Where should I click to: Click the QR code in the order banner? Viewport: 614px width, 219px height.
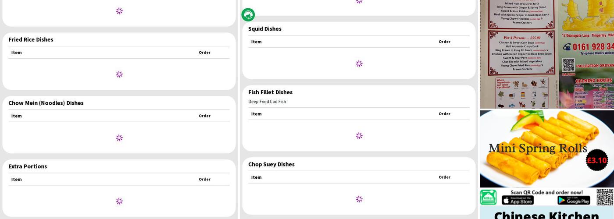point(605,197)
